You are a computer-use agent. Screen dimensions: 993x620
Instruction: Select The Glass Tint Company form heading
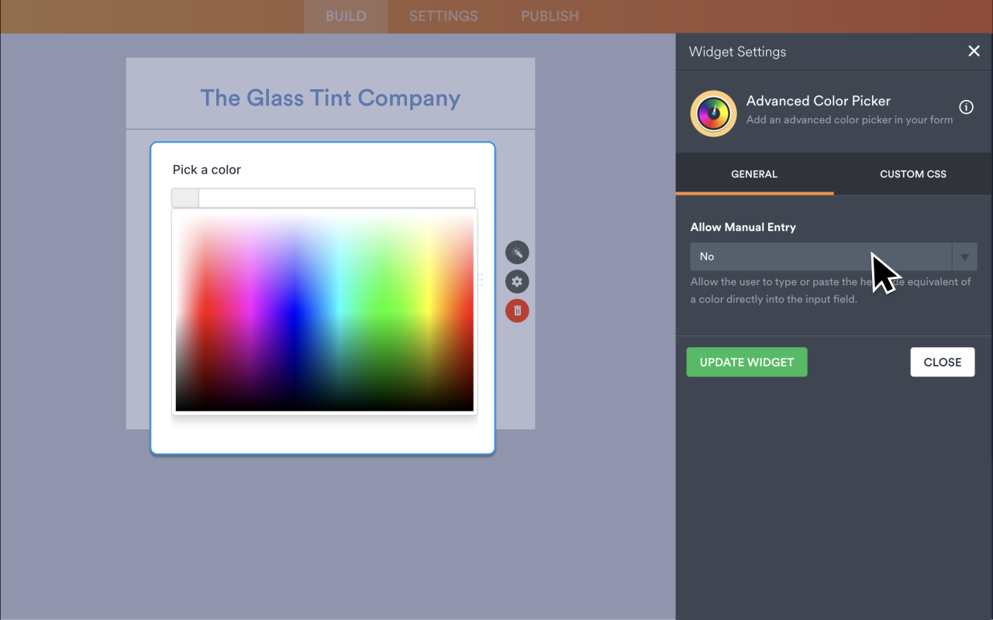point(330,98)
